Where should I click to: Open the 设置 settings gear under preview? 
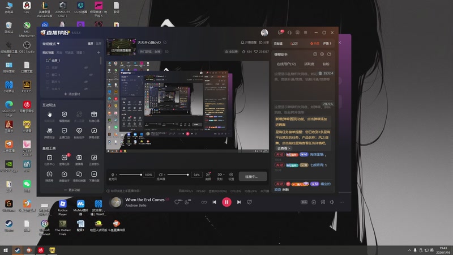coord(231,175)
